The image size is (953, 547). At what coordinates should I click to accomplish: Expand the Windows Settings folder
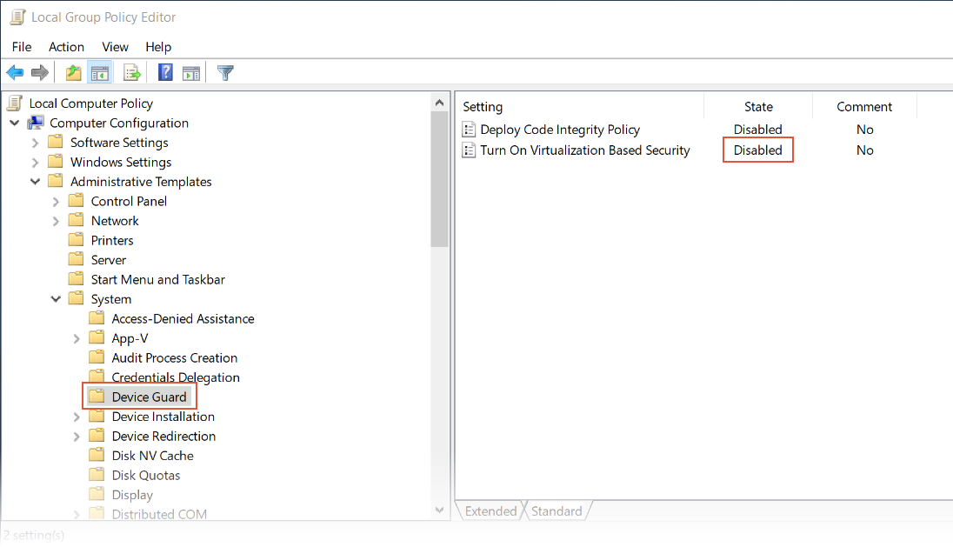[x=35, y=163]
